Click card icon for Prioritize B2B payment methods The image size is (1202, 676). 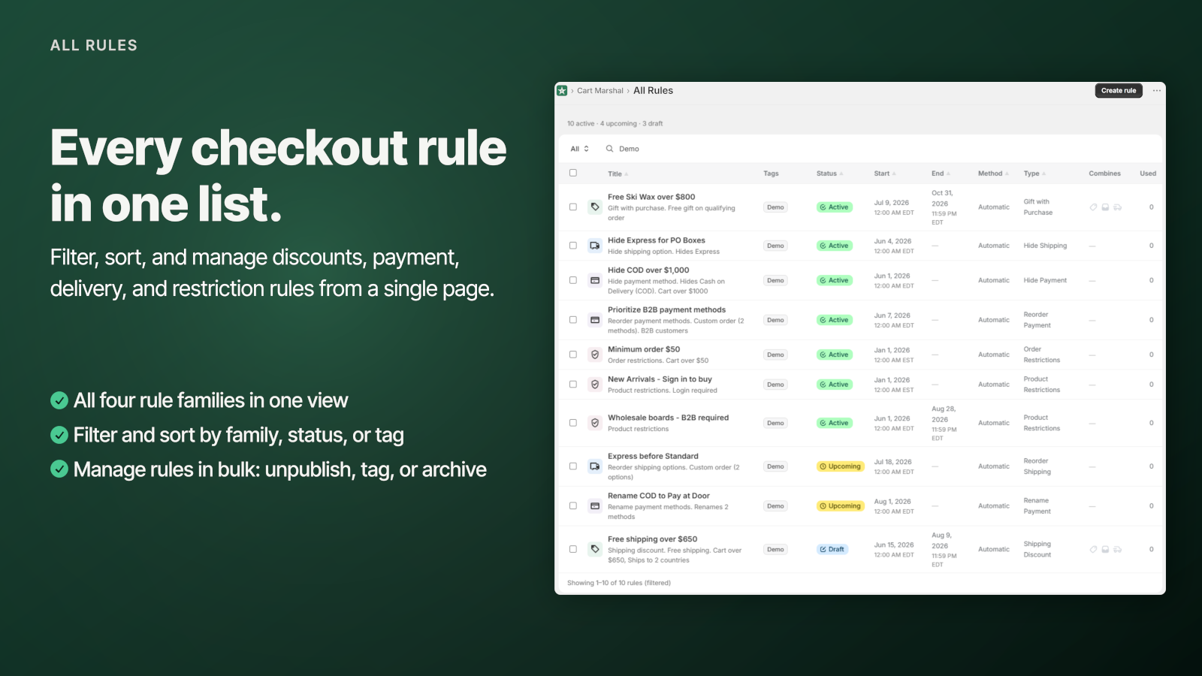(x=595, y=320)
